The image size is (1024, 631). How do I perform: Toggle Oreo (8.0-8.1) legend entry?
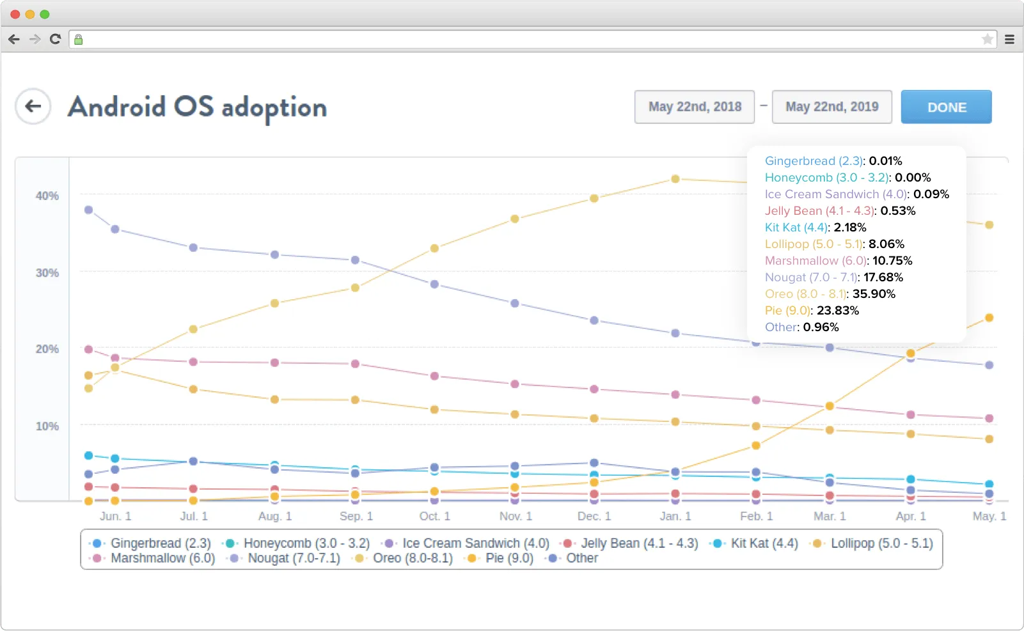[403, 558]
